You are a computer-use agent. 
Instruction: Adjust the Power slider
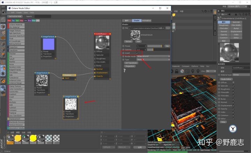pos(154,46)
